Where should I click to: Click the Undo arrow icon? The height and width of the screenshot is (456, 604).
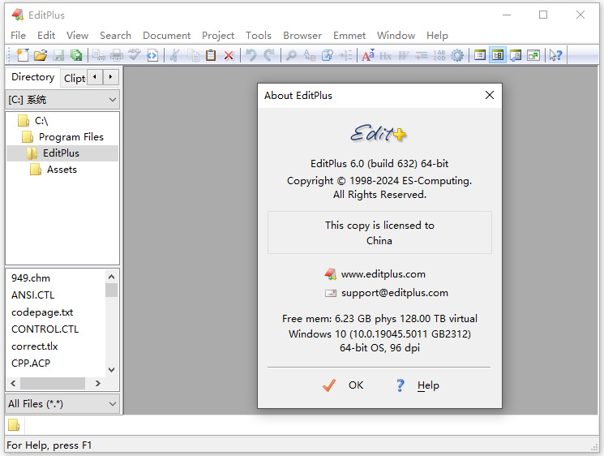(x=251, y=55)
